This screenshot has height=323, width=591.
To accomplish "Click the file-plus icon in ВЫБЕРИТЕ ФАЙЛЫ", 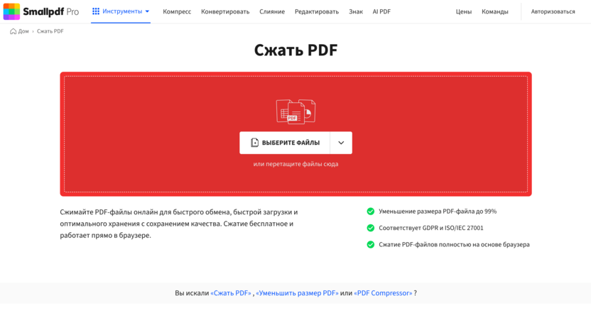I will (x=255, y=143).
